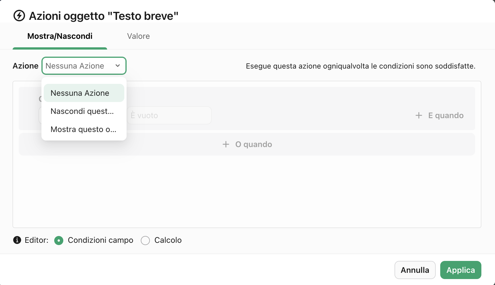Select the "Mostra/Nascondi" tab
495x285 pixels.
[x=60, y=36]
